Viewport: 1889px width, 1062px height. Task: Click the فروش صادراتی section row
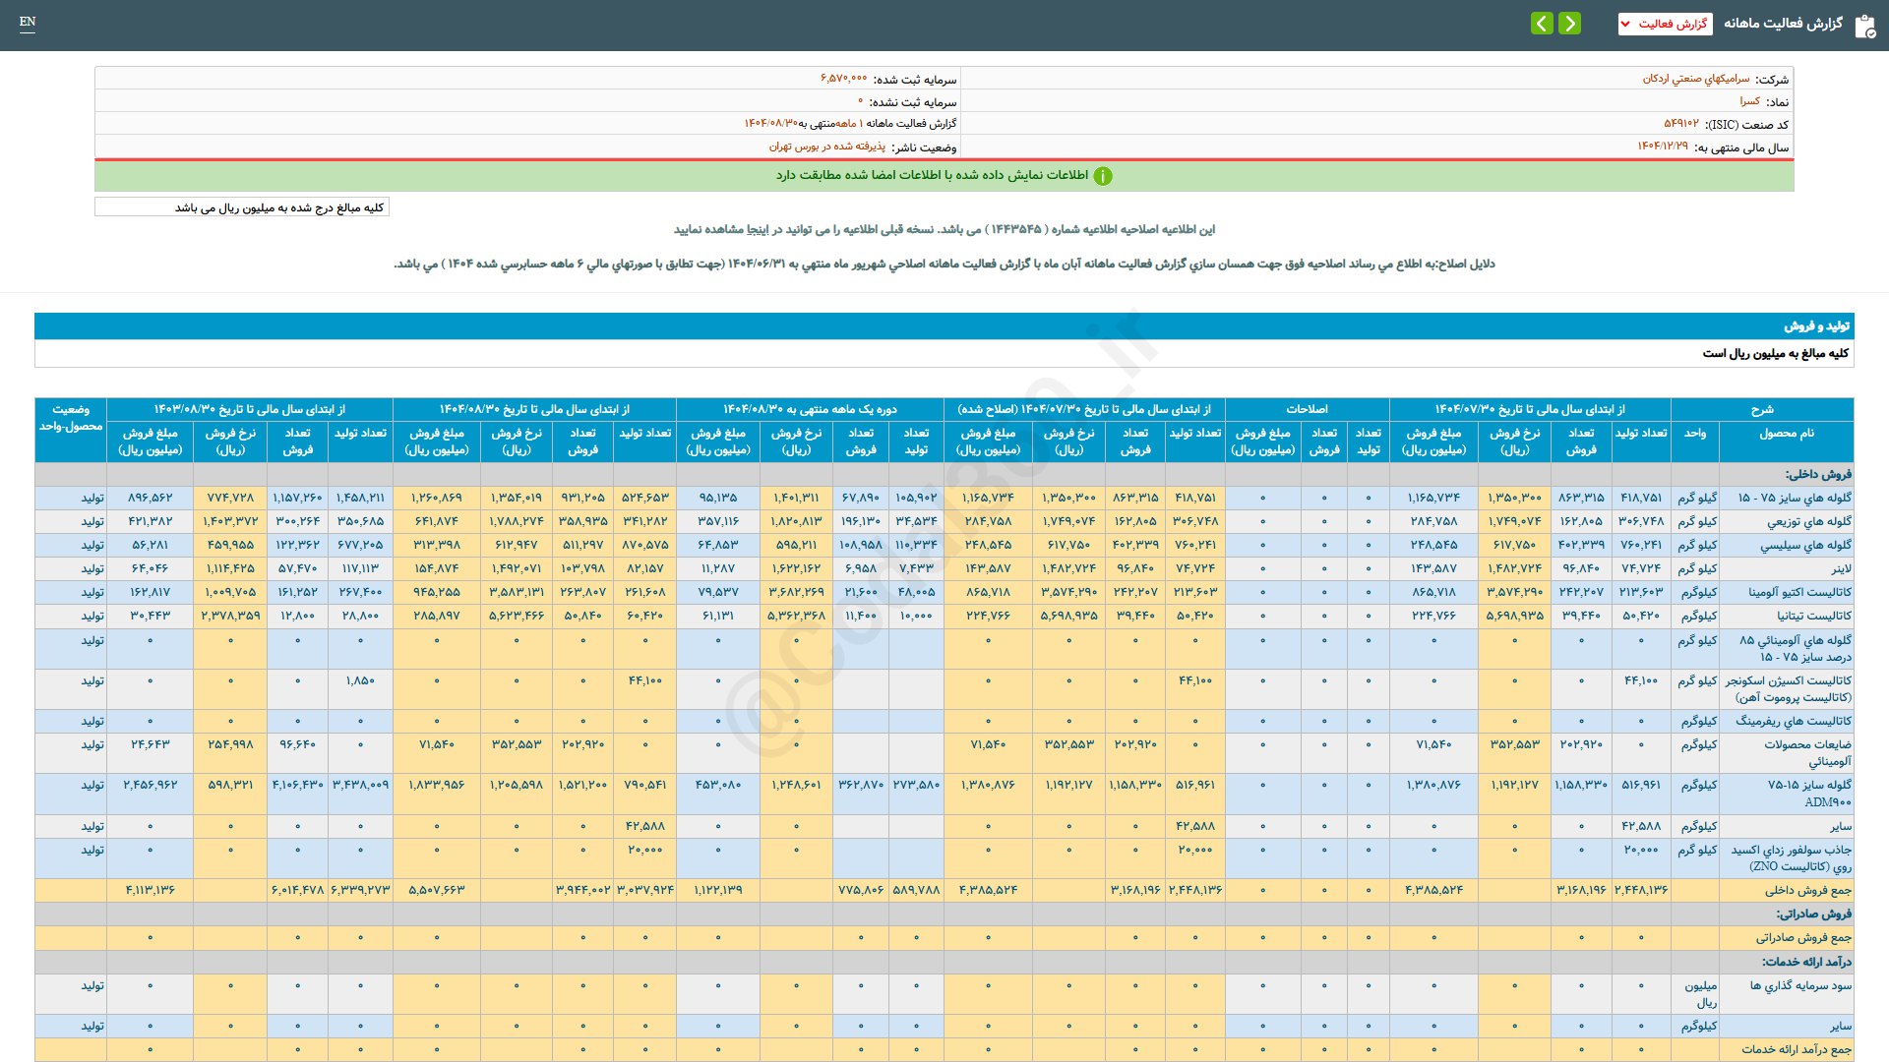click(x=1814, y=914)
